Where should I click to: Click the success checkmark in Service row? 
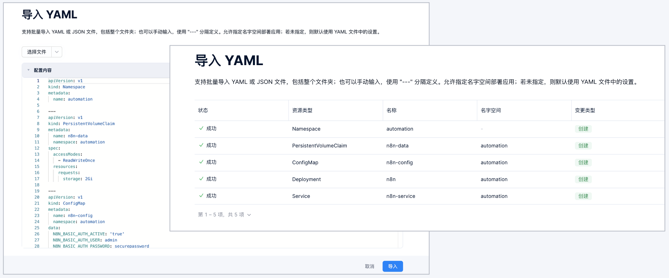pos(201,196)
